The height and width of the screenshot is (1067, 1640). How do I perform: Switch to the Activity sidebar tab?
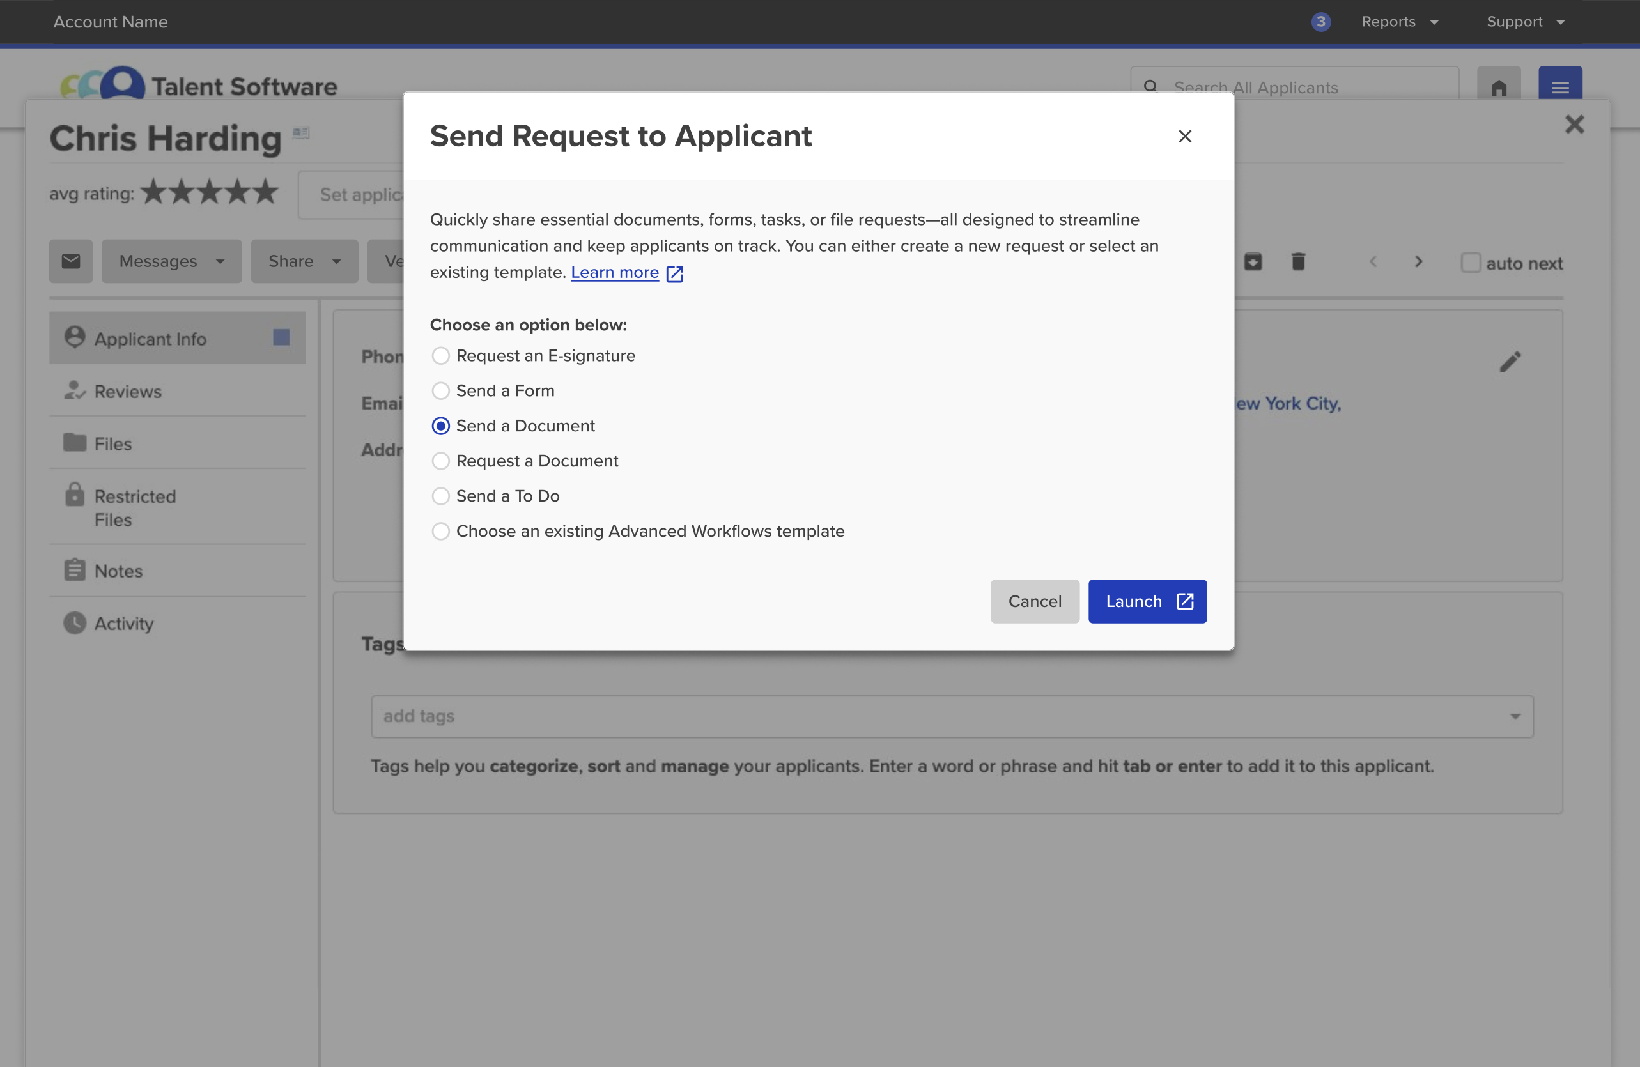click(123, 624)
